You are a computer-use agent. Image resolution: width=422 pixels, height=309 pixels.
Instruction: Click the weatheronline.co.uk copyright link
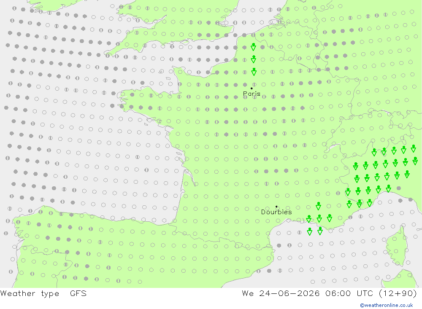click(387, 305)
